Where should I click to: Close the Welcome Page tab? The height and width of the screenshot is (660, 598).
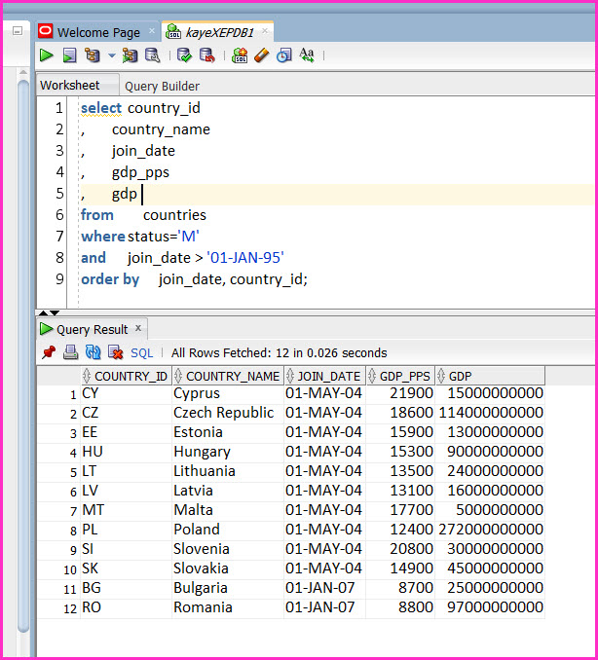point(152,31)
